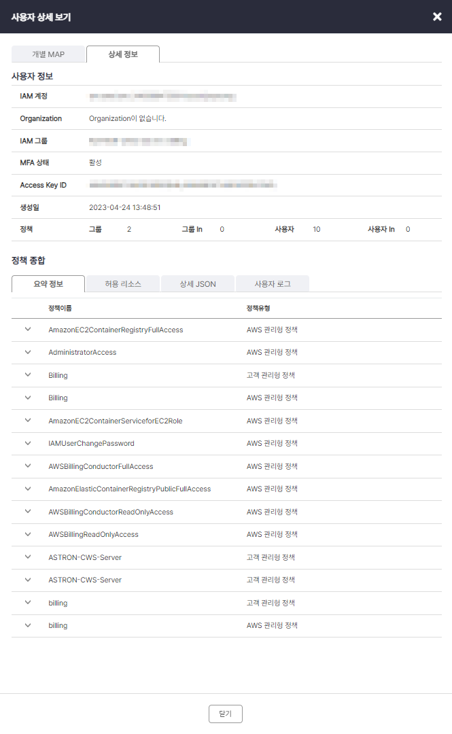Click the AdministratorAccess policy name

[x=82, y=353]
